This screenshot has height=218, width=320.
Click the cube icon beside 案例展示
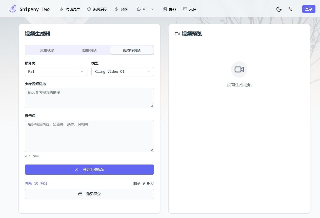pos(89,9)
